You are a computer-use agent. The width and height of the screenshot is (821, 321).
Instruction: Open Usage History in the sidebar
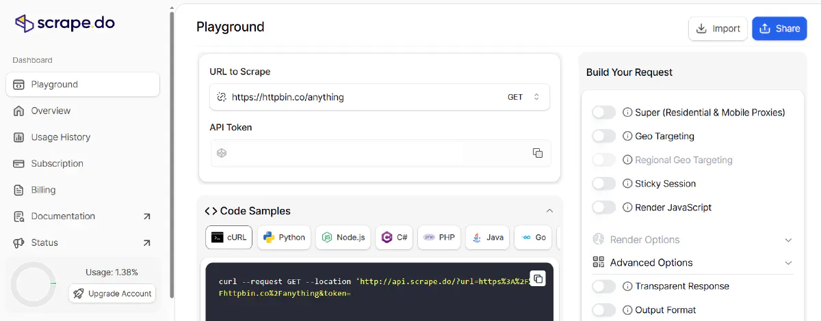coord(60,137)
